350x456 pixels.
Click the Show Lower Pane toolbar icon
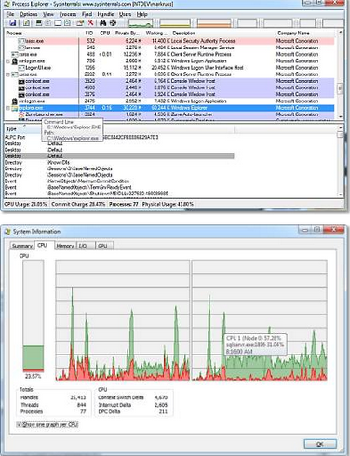58,23
